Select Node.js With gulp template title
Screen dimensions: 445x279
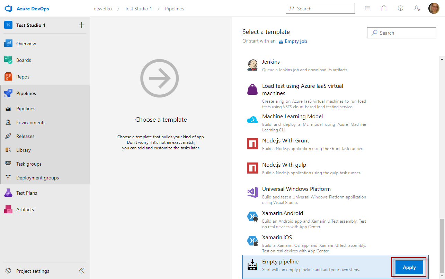coord(284,165)
